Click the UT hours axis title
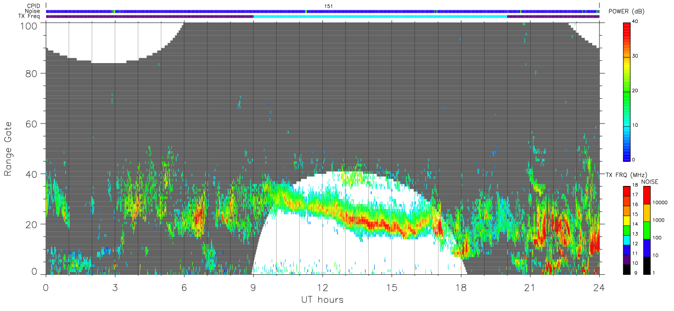The height and width of the screenshot is (311, 674). coord(322,300)
